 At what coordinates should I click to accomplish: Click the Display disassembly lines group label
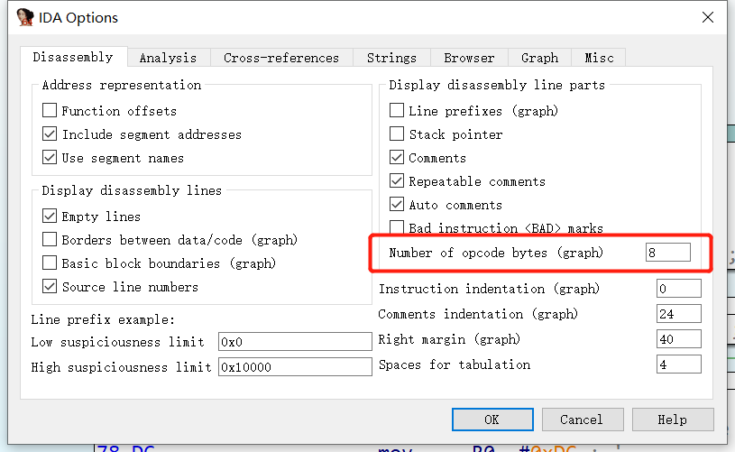[x=132, y=190]
